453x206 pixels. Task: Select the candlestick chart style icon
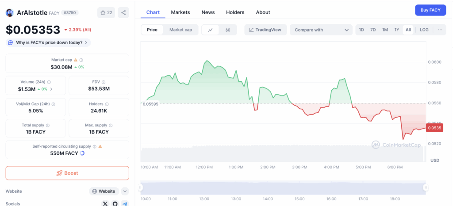coord(228,30)
